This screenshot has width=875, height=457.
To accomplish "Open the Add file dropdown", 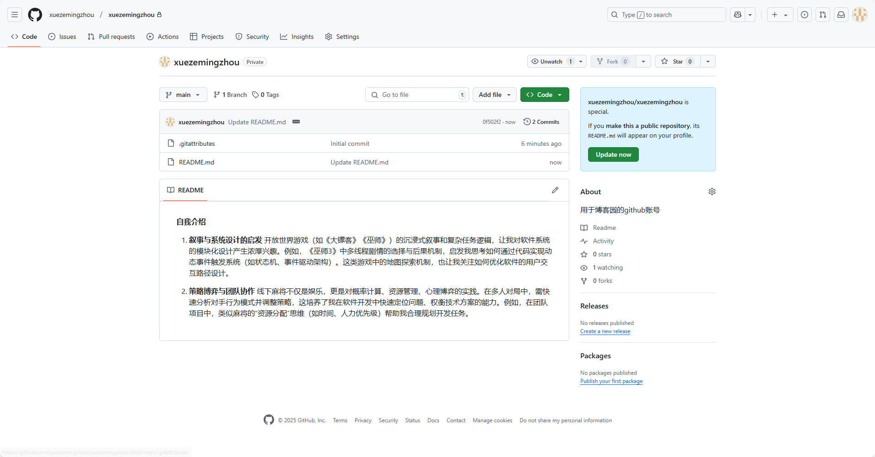I will tap(494, 95).
